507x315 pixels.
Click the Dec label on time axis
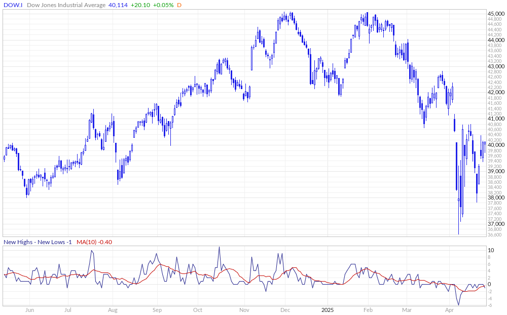click(x=284, y=309)
